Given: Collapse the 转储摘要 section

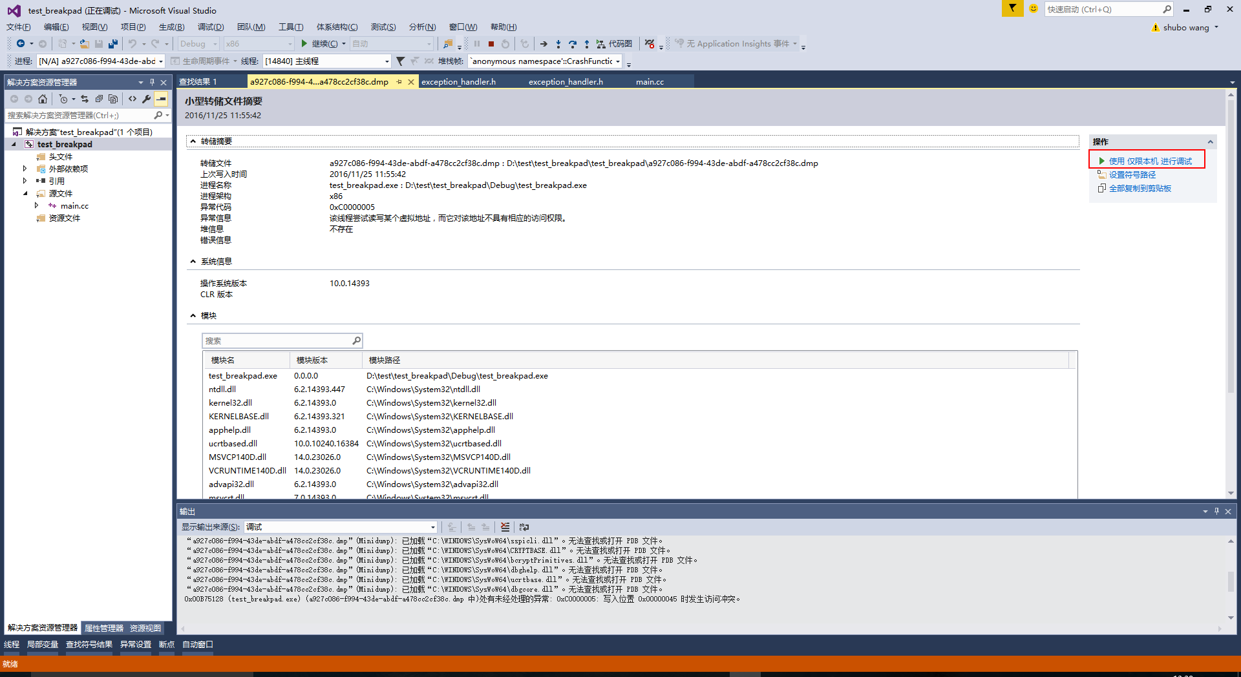Looking at the screenshot, I should 193,141.
